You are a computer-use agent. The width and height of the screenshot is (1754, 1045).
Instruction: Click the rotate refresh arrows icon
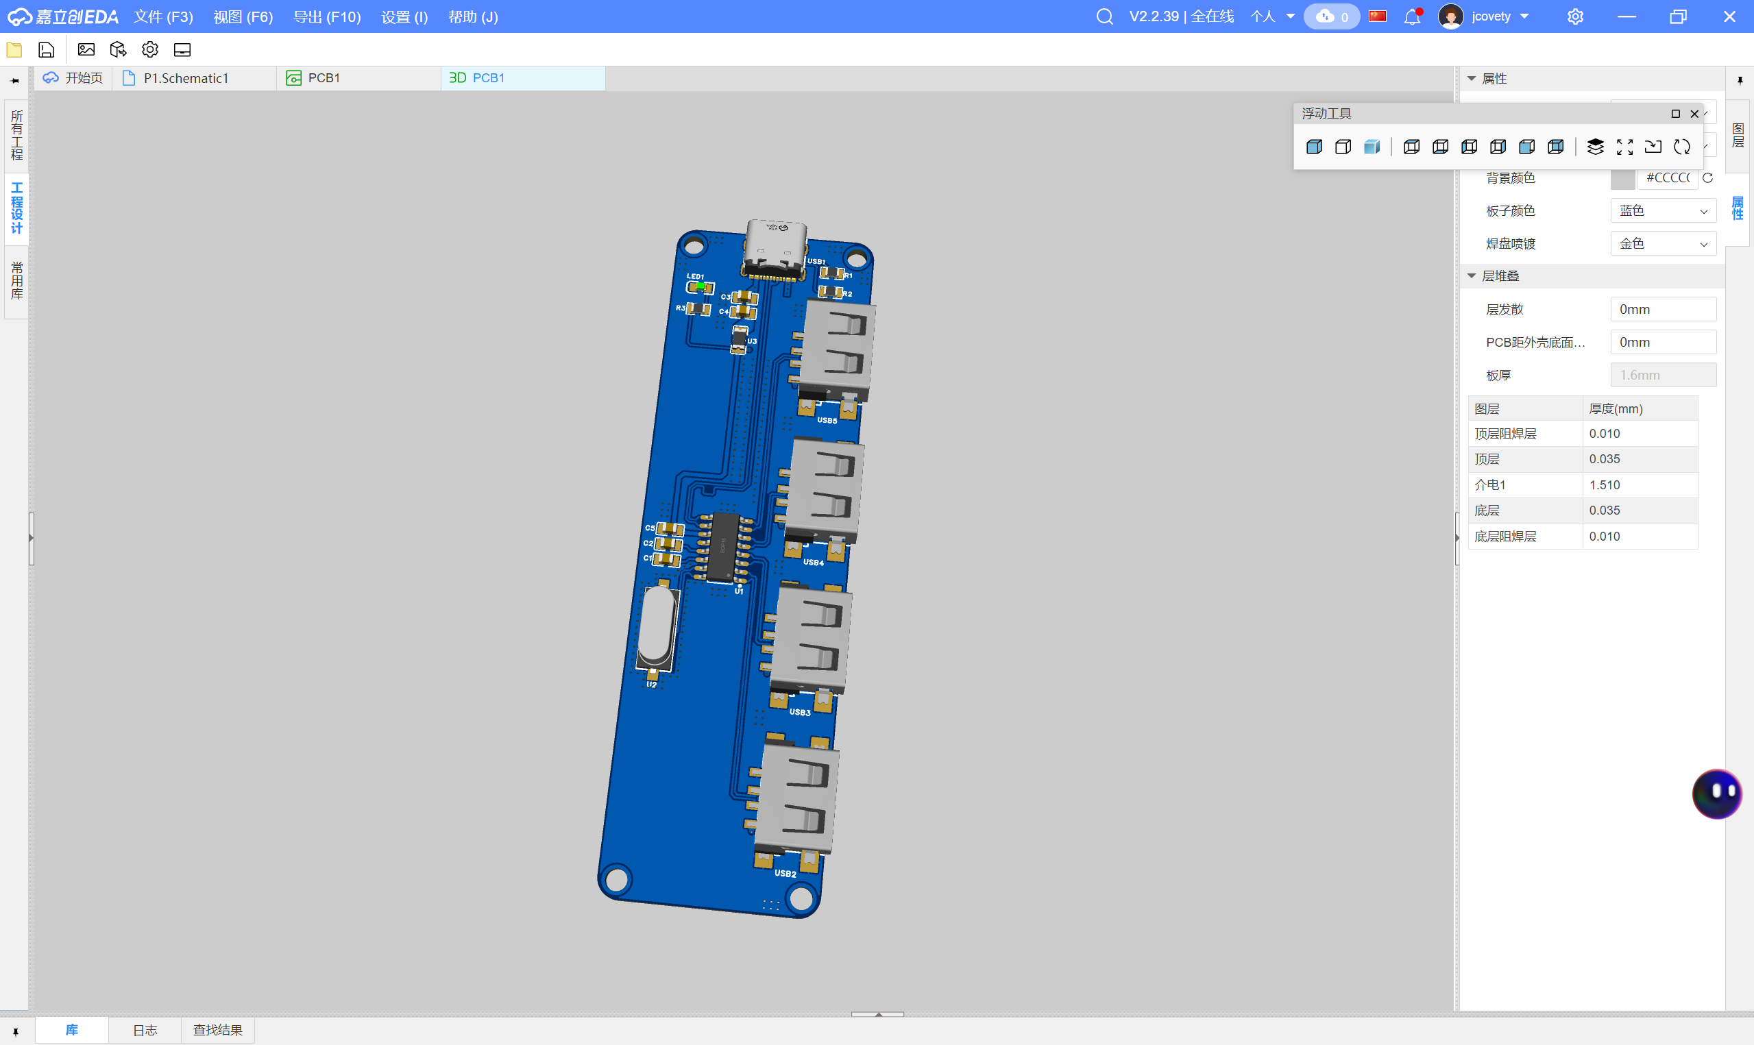[x=1681, y=147]
